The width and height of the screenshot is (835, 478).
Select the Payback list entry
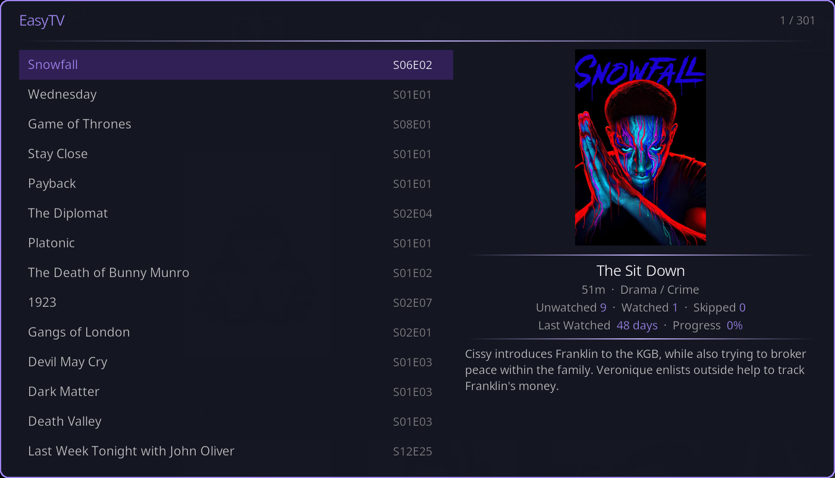236,184
